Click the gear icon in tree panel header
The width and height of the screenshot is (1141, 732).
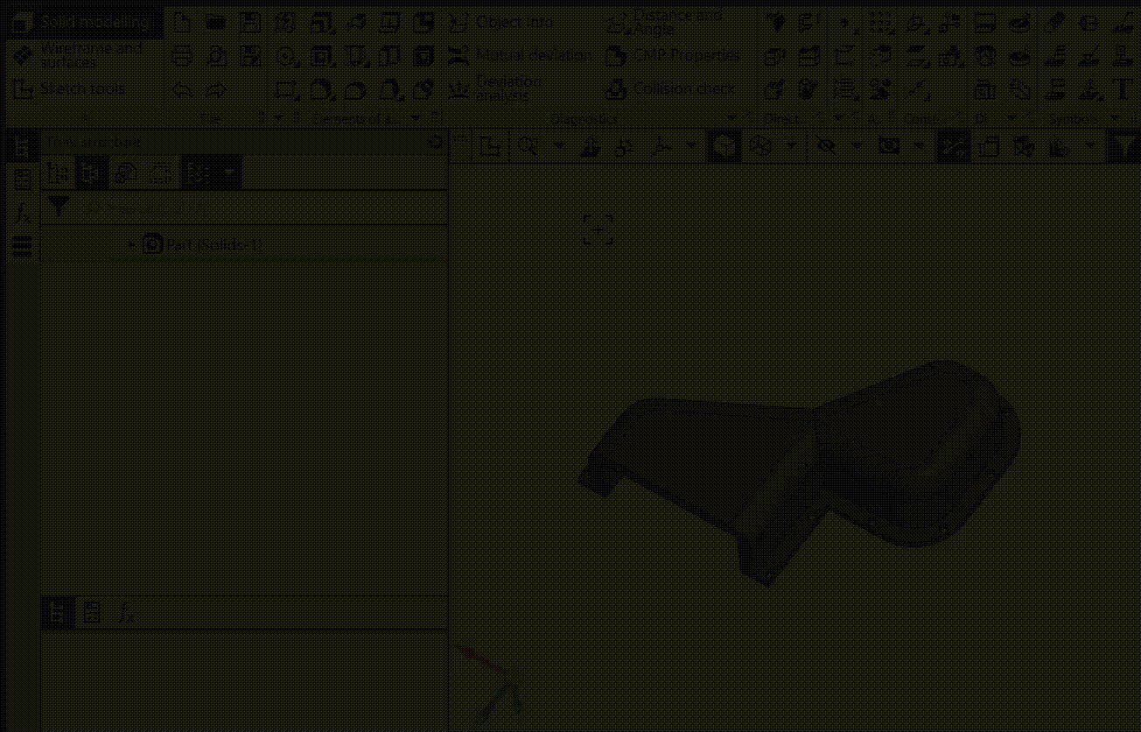[435, 142]
